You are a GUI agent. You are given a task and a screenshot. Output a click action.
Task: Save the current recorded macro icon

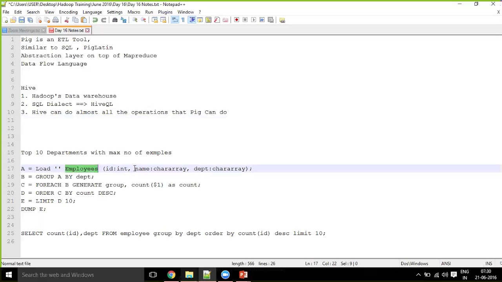tap(271, 20)
